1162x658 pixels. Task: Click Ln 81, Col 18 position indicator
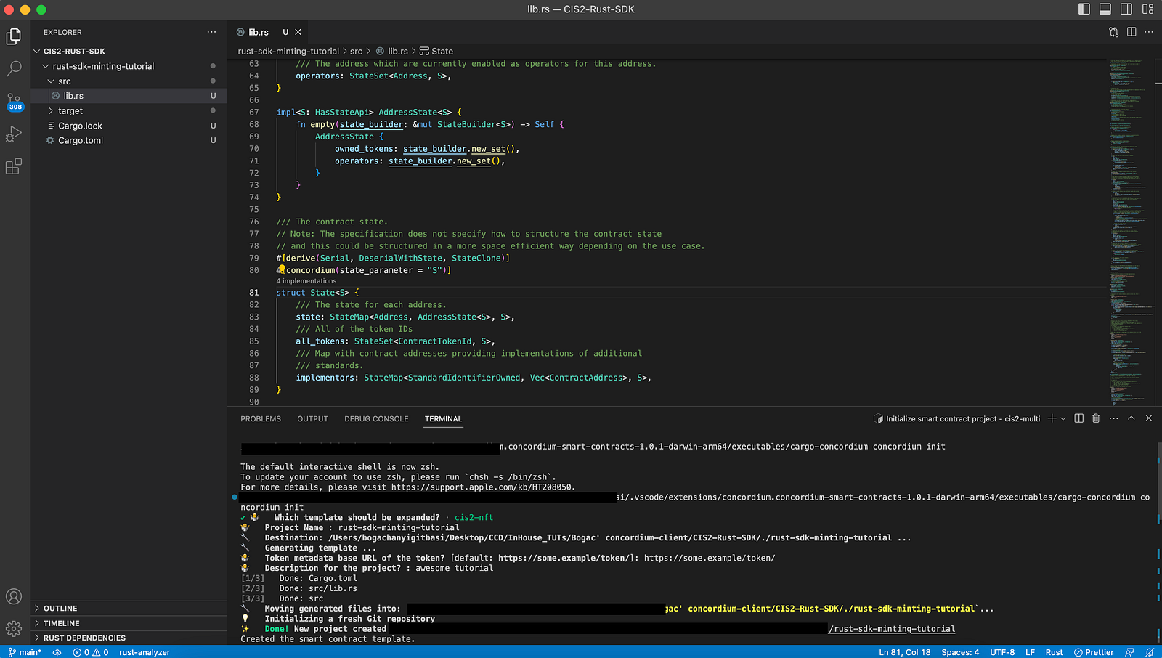click(x=904, y=652)
